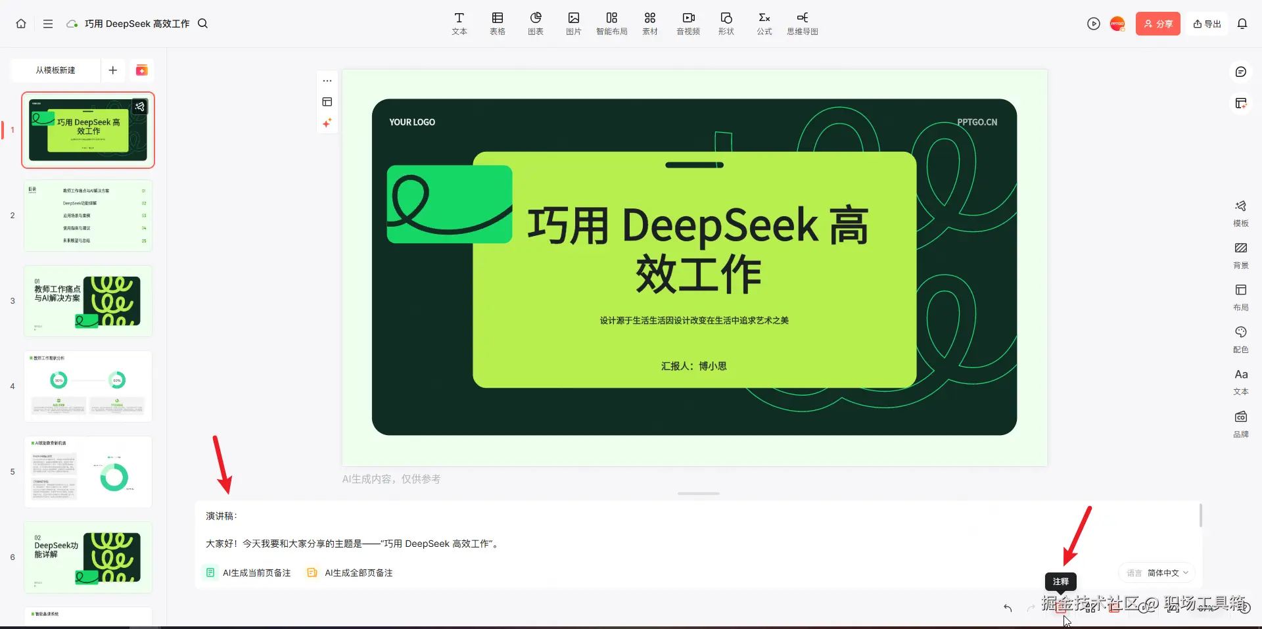The height and width of the screenshot is (629, 1262).
Task: Click the 演讲稿 label in notes
Action: point(221,516)
